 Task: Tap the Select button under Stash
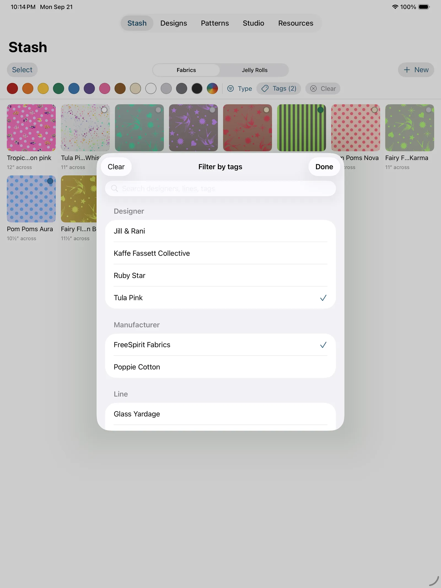click(x=22, y=70)
